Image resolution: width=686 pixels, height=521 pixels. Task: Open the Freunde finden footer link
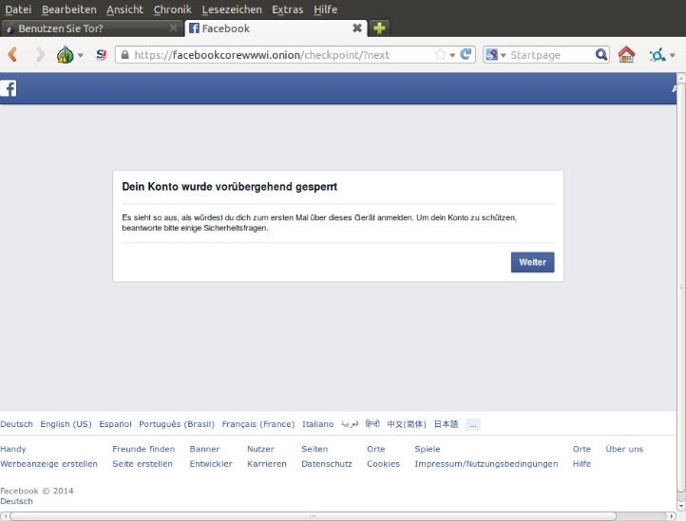point(143,449)
